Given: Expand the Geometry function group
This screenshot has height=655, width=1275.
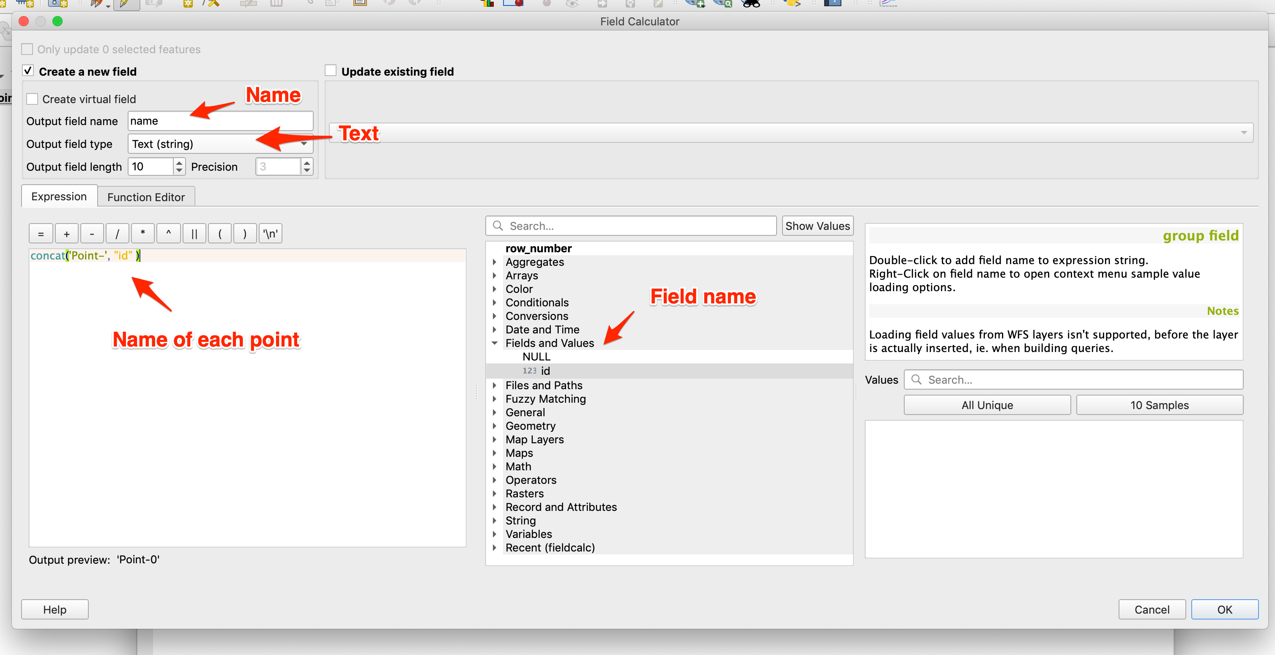Looking at the screenshot, I should tap(495, 426).
